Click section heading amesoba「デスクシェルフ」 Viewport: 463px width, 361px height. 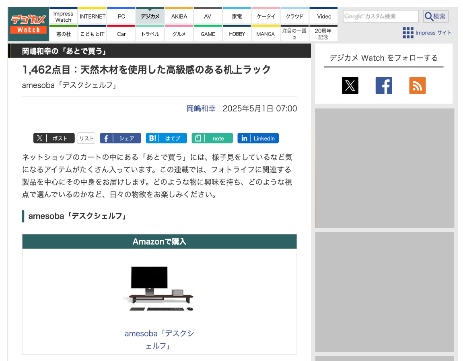[x=77, y=216]
